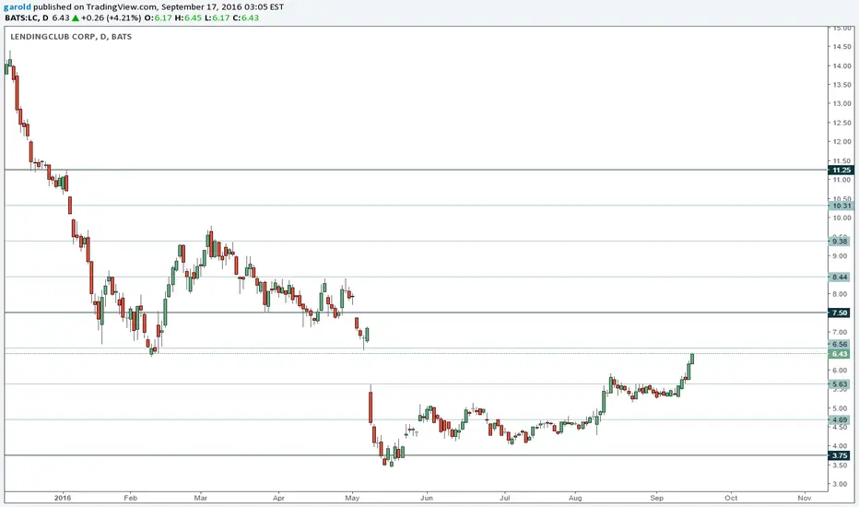The height and width of the screenshot is (507, 859).
Task: Click the 5.63 price level label
Action: pos(841,384)
